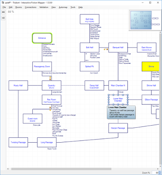Click the open padlock icon beside Bolt Hall
The width and height of the screenshot is (162, 175).
(x=105, y=49)
